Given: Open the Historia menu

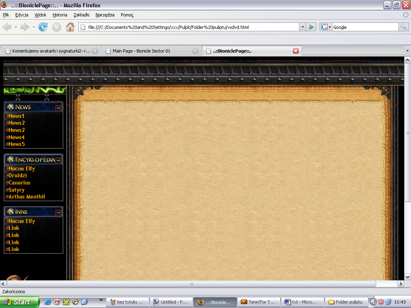Looking at the screenshot, I should pos(59,15).
